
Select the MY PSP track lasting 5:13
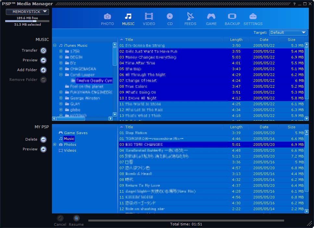(211, 156)
